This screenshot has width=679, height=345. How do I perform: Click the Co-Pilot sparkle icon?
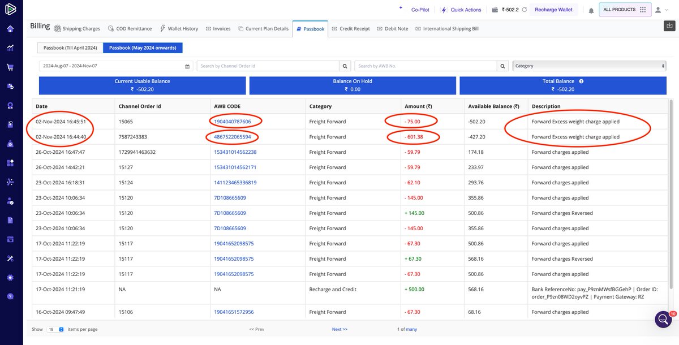pos(401,8)
